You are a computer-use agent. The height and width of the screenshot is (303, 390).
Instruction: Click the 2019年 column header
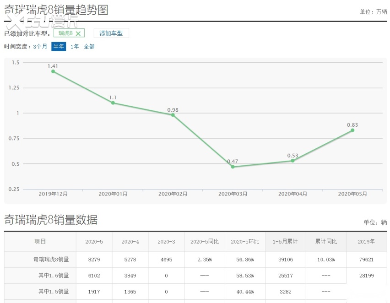click(x=366, y=242)
